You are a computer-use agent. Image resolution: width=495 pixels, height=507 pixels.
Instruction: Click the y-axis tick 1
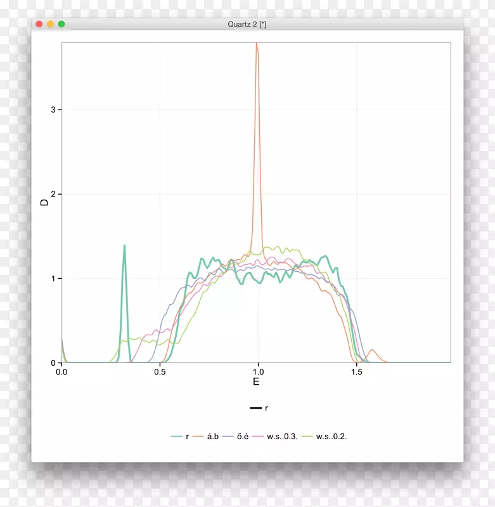point(53,278)
